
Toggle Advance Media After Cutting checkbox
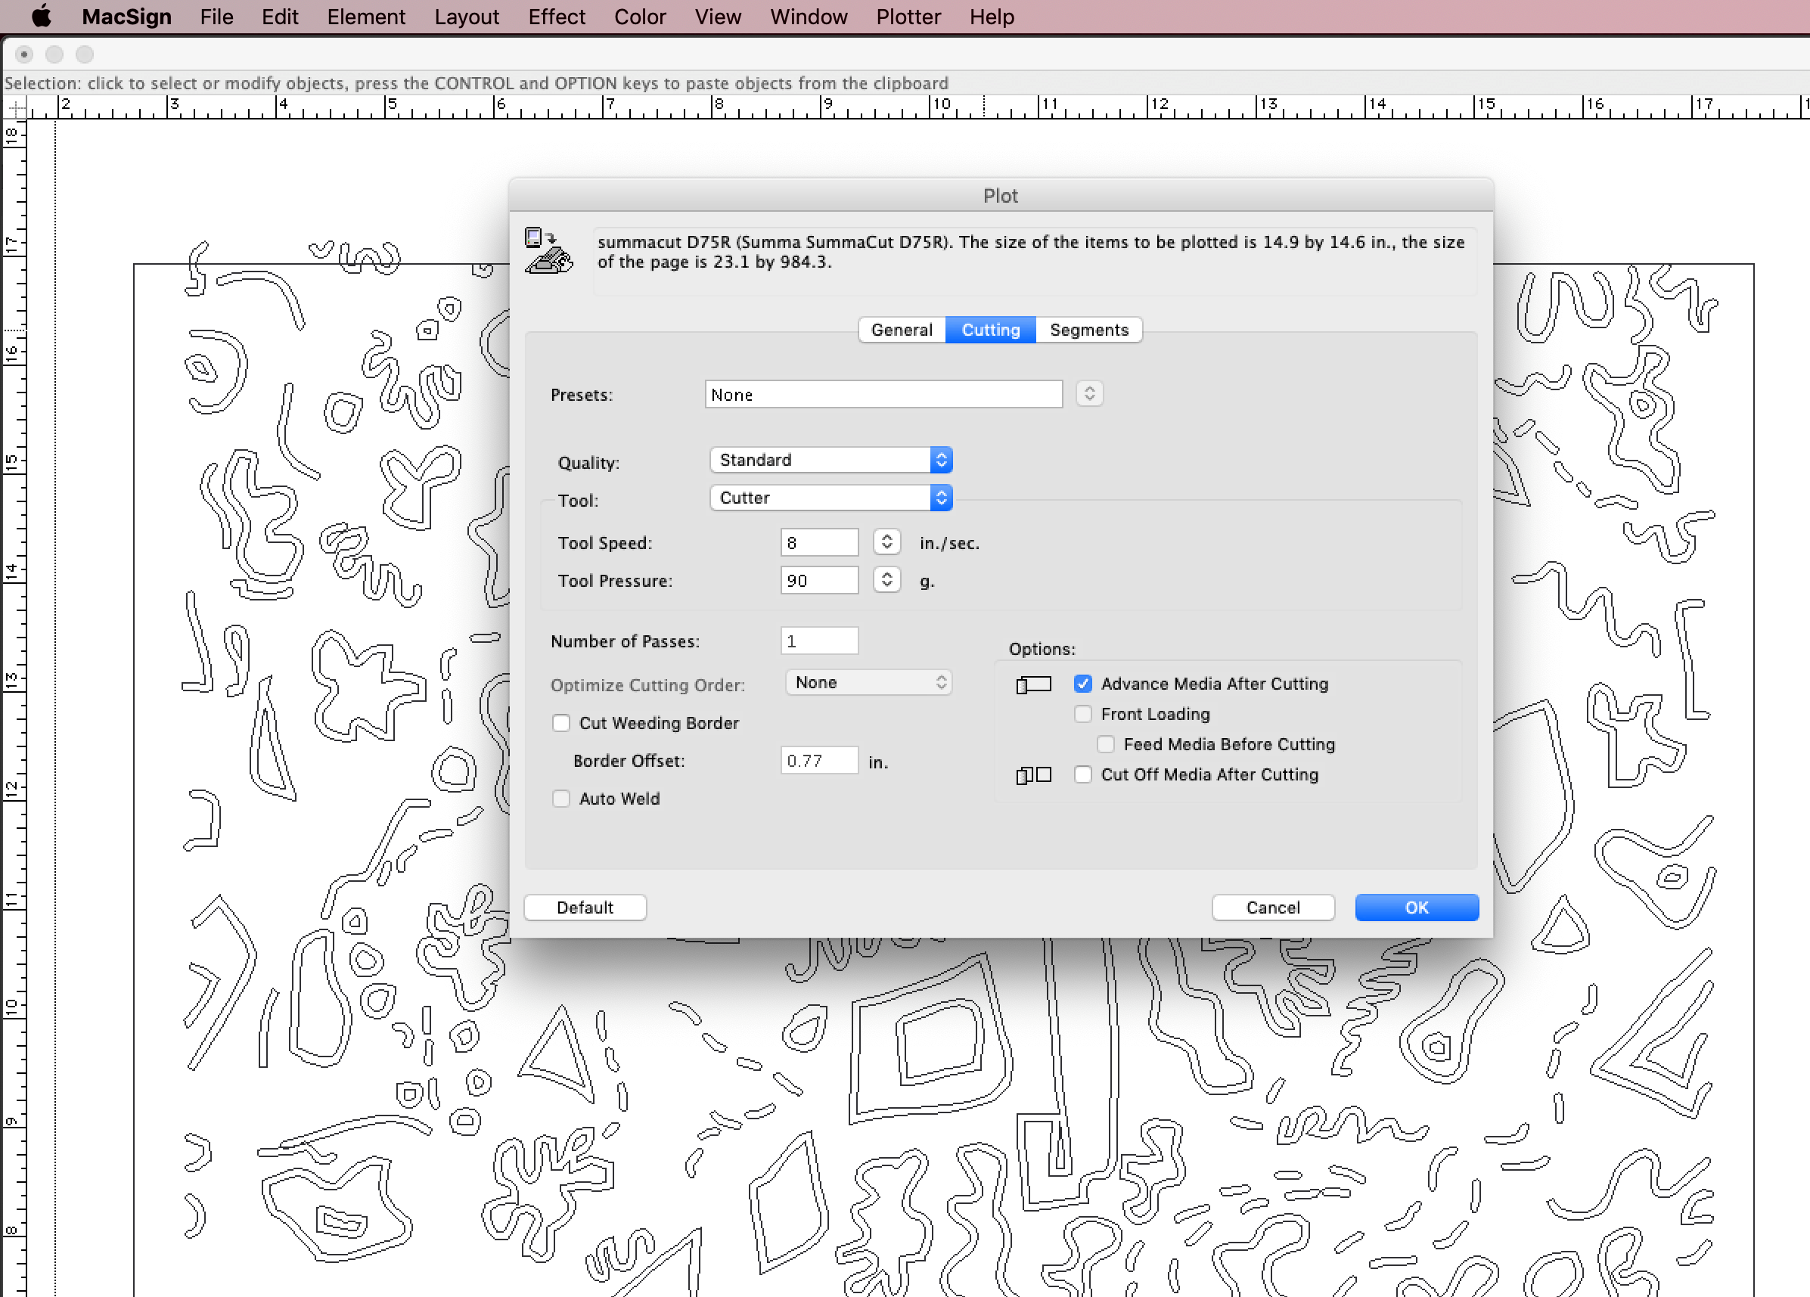(1082, 684)
